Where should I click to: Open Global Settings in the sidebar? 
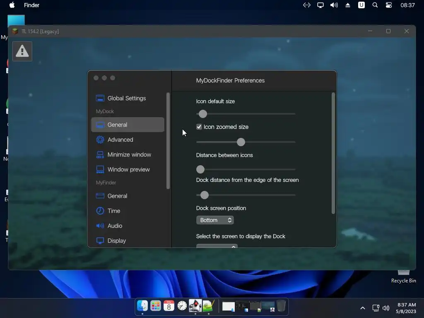click(128, 98)
